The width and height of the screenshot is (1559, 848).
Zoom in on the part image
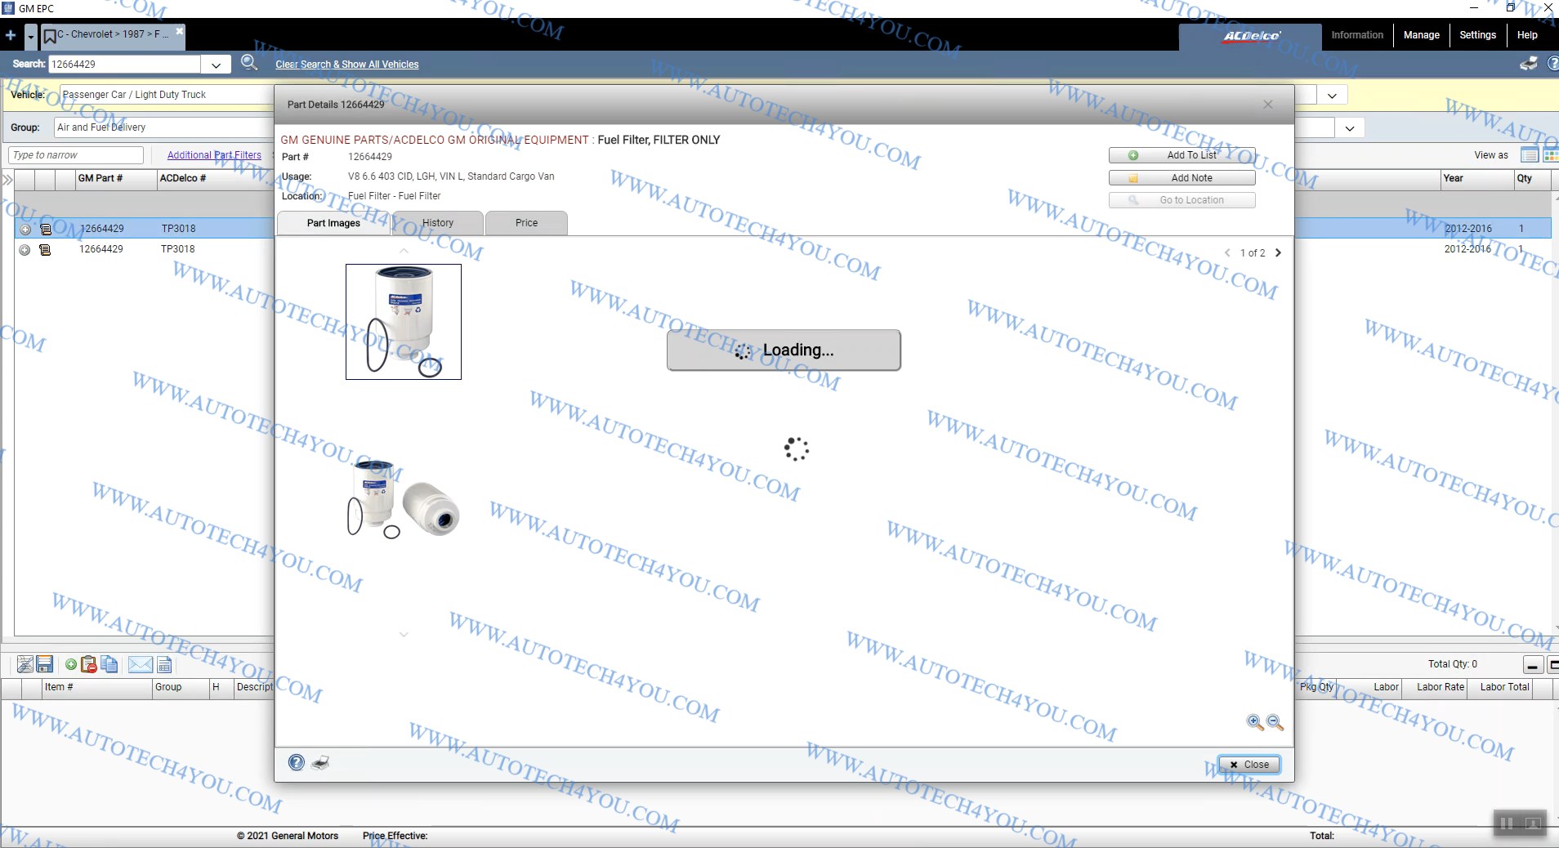point(1254,722)
